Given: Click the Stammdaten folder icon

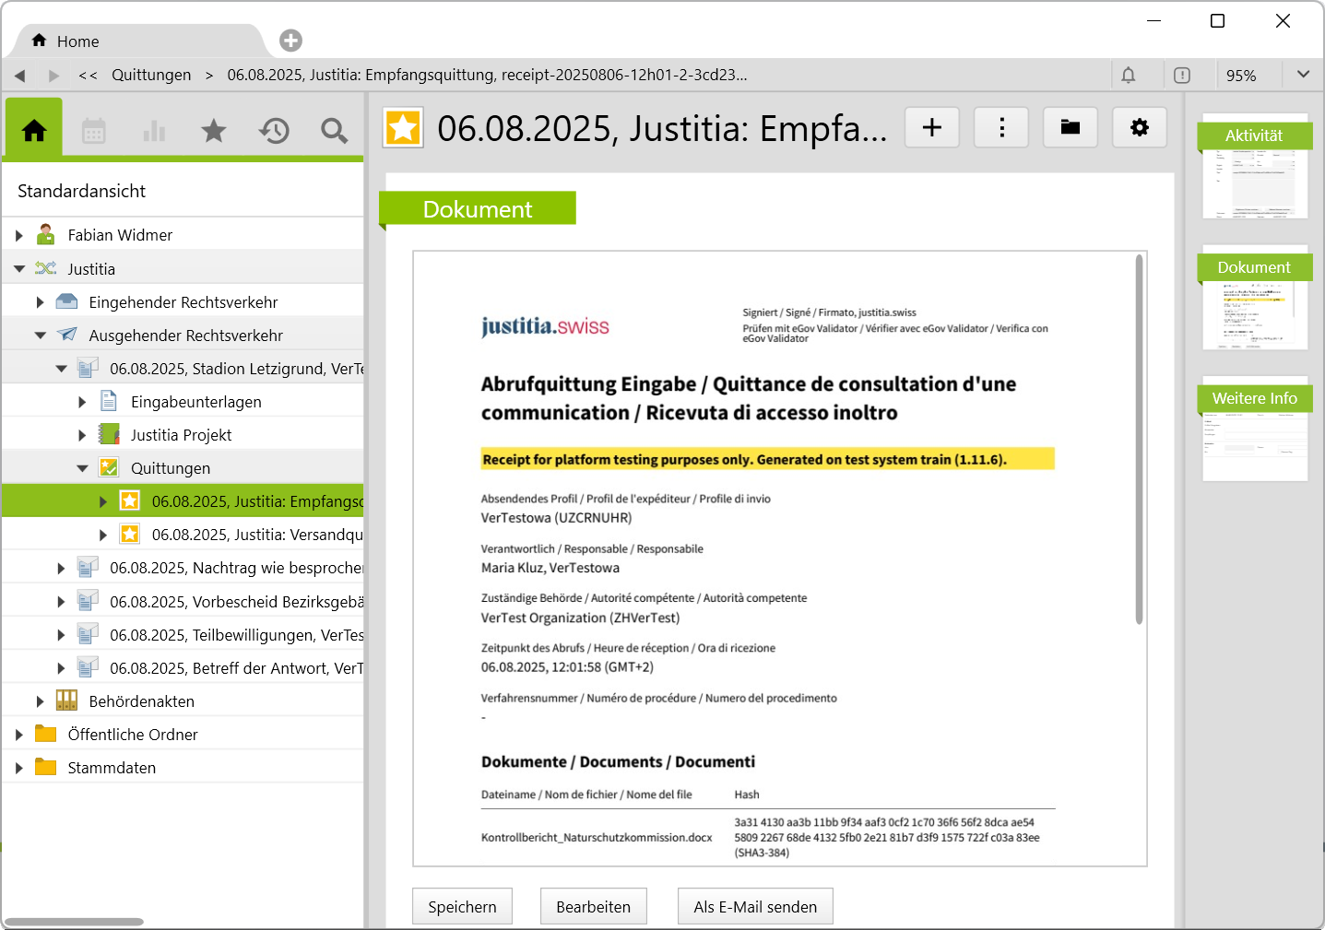Looking at the screenshot, I should [x=45, y=767].
